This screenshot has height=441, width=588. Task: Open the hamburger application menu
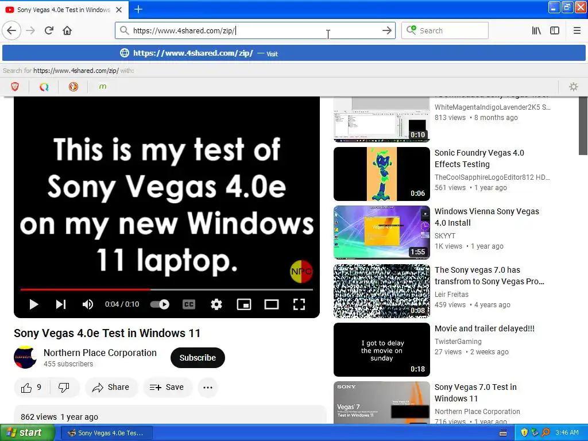(577, 30)
